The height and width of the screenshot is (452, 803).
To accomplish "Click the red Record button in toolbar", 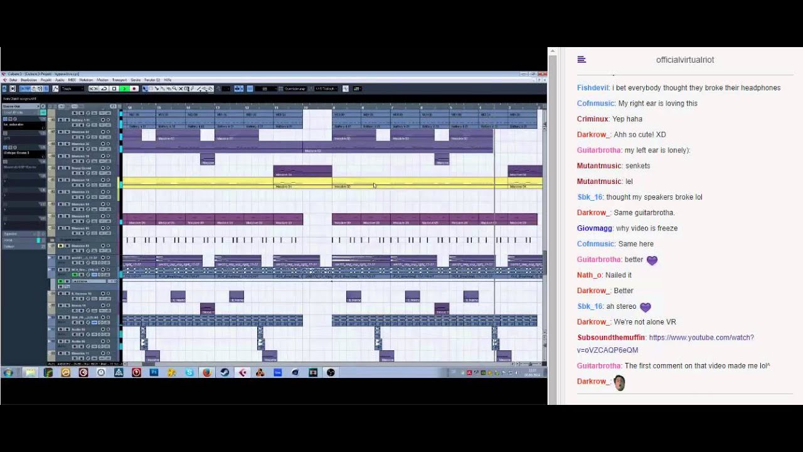I will pyautogui.click(x=134, y=89).
